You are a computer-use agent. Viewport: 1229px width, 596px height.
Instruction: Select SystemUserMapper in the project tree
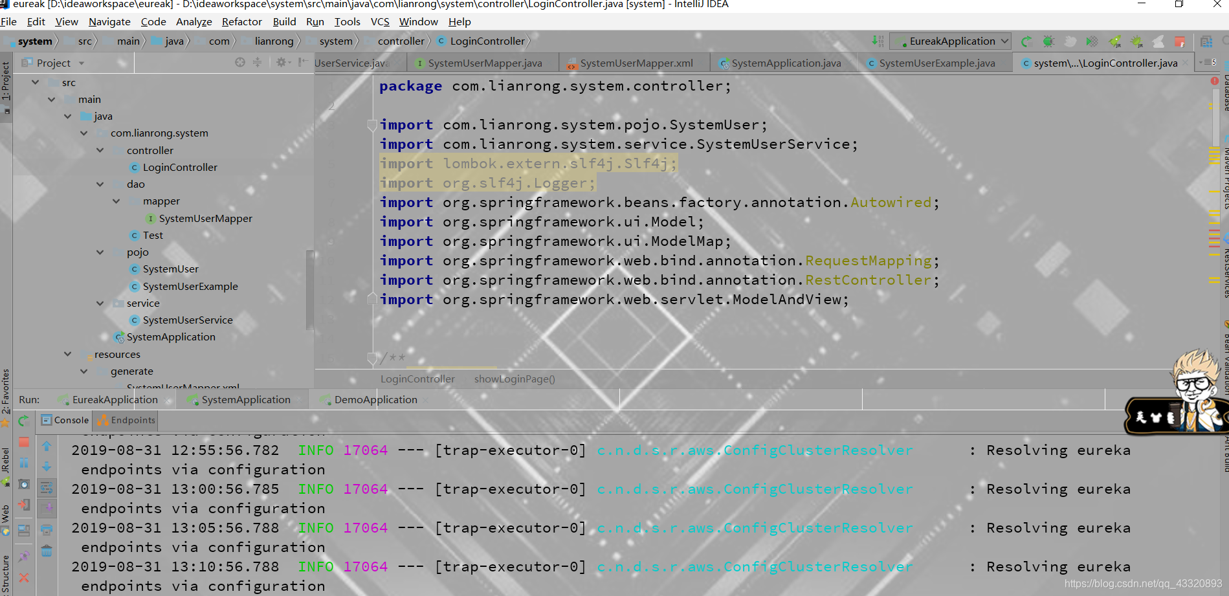(x=205, y=219)
